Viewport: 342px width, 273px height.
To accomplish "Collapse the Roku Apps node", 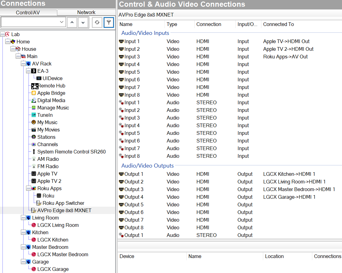I will (28, 188).
